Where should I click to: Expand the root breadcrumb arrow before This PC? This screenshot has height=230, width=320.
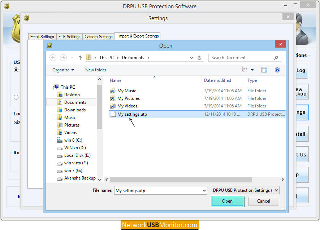tap(95, 58)
